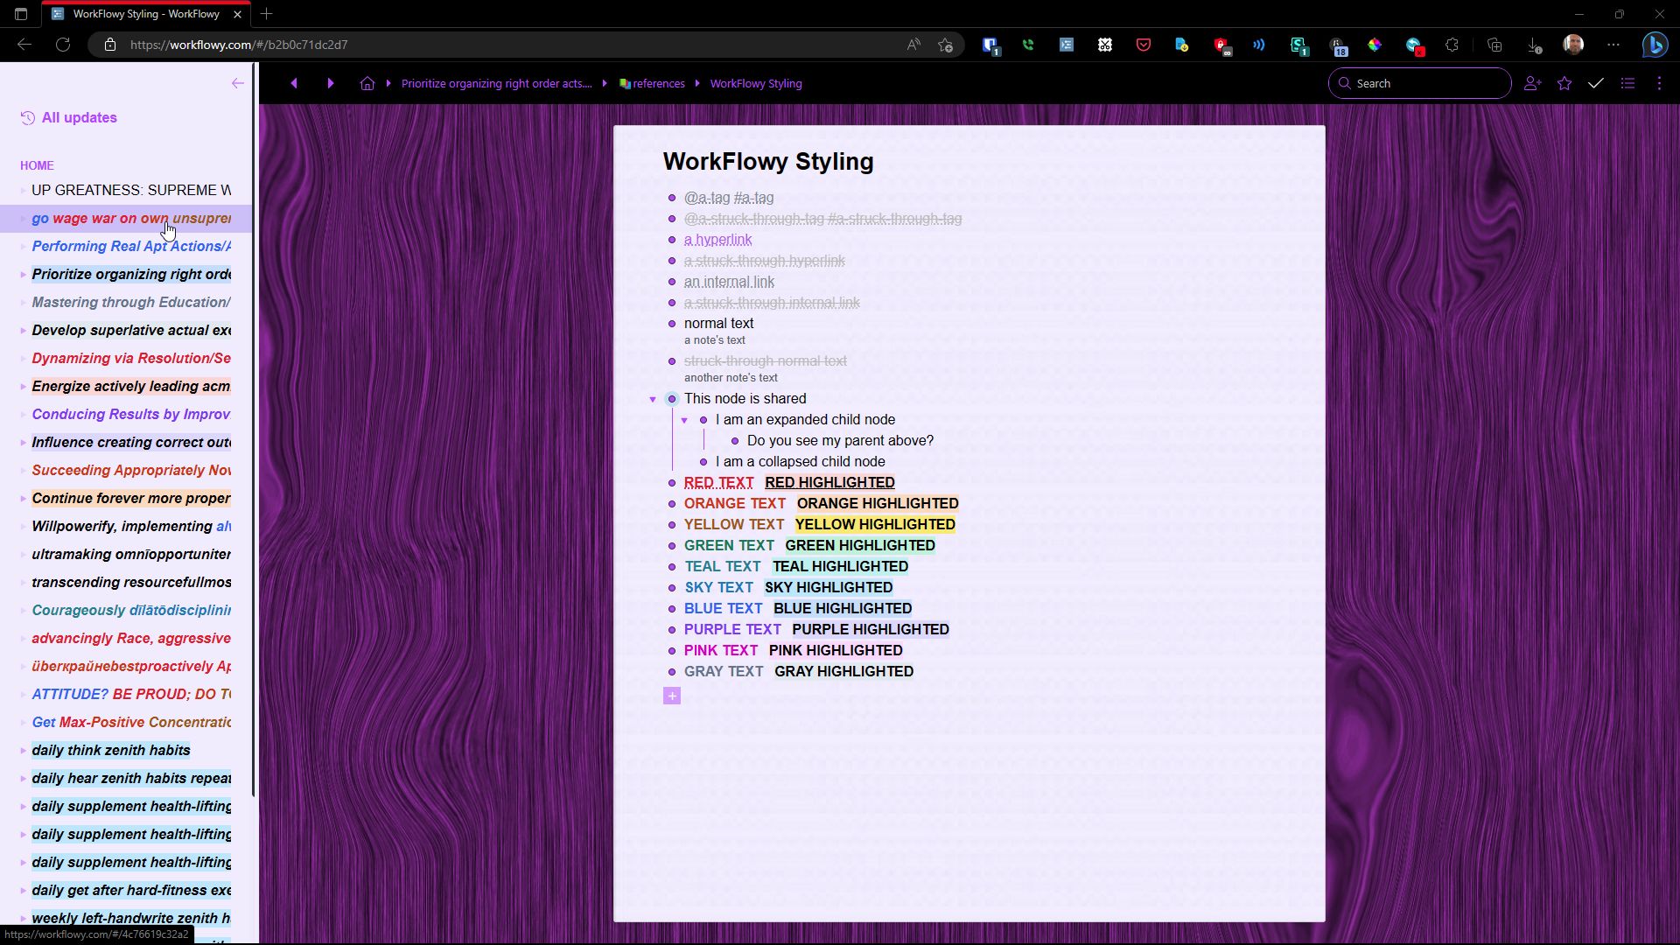Viewport: 1680px width, 945px height.
Task: Open 'UP GREATNESS: SUPREME' sidebar item
Action: [x=131, y=190]
